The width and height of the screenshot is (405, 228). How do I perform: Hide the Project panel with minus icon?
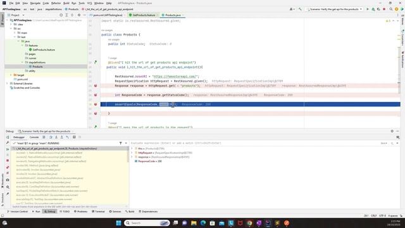pos(84,15)
